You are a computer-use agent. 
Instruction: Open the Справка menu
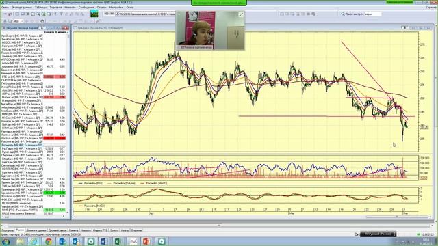point(431,8)
